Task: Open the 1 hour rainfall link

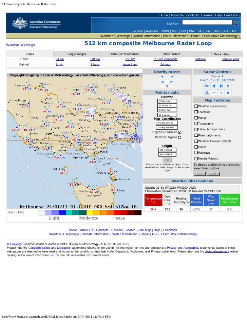Action: tap(95, 64)
